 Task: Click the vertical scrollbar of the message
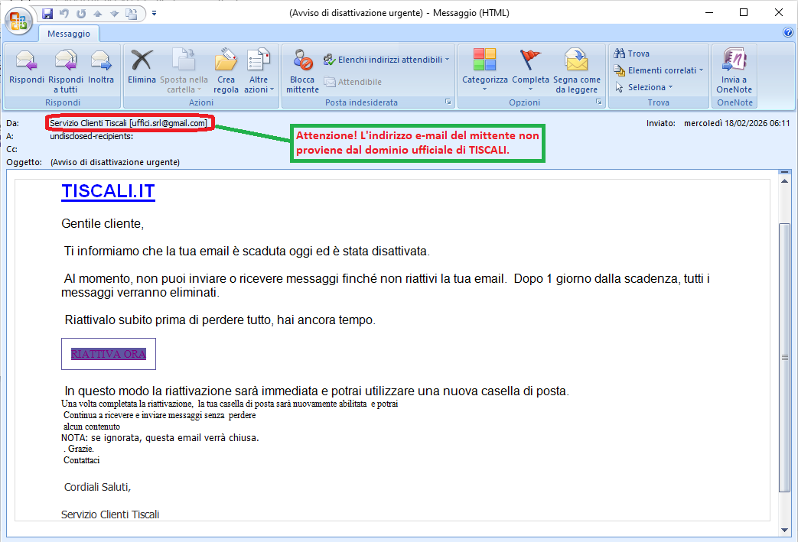click(783, 357)
